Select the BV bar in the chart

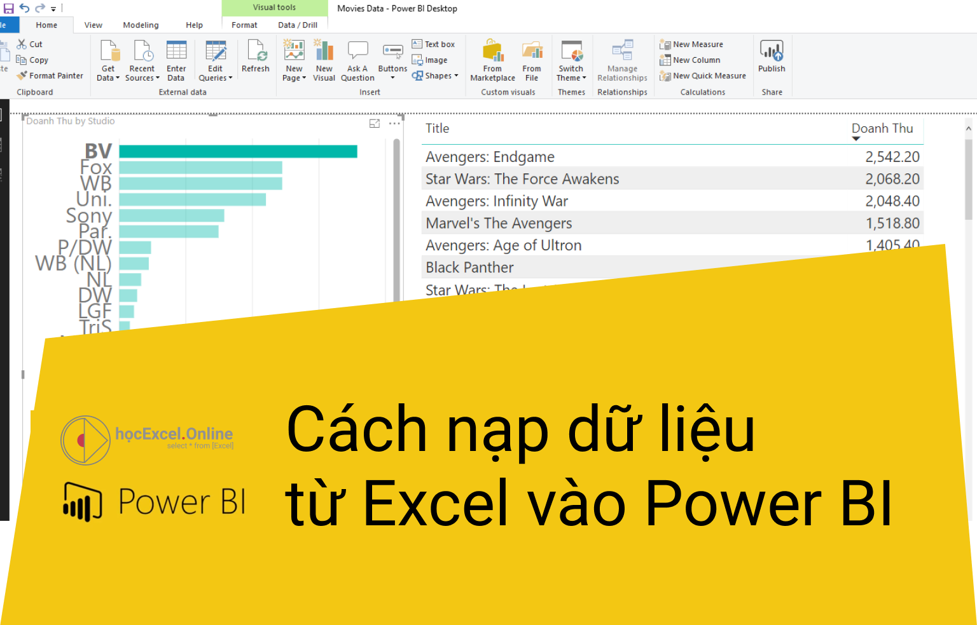point(238,151)
